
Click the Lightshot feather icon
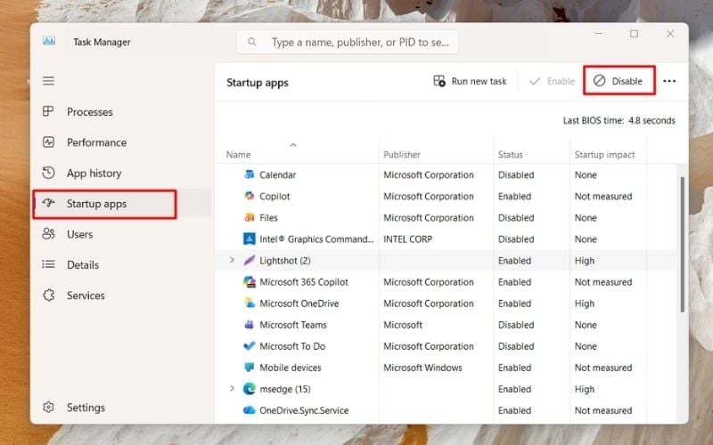[x=250, y=260]
